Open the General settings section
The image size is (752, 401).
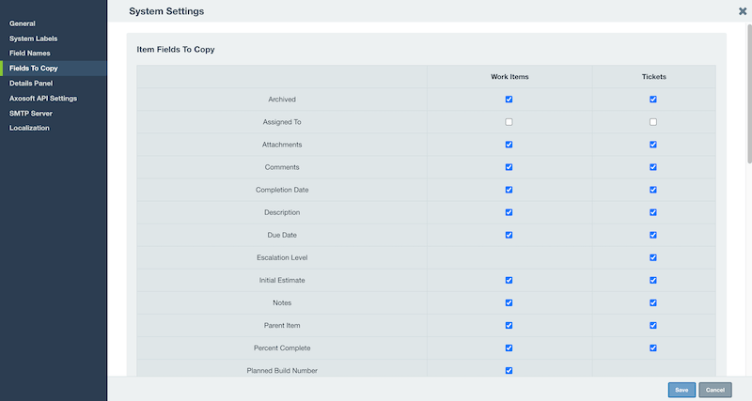coord(22,23)
